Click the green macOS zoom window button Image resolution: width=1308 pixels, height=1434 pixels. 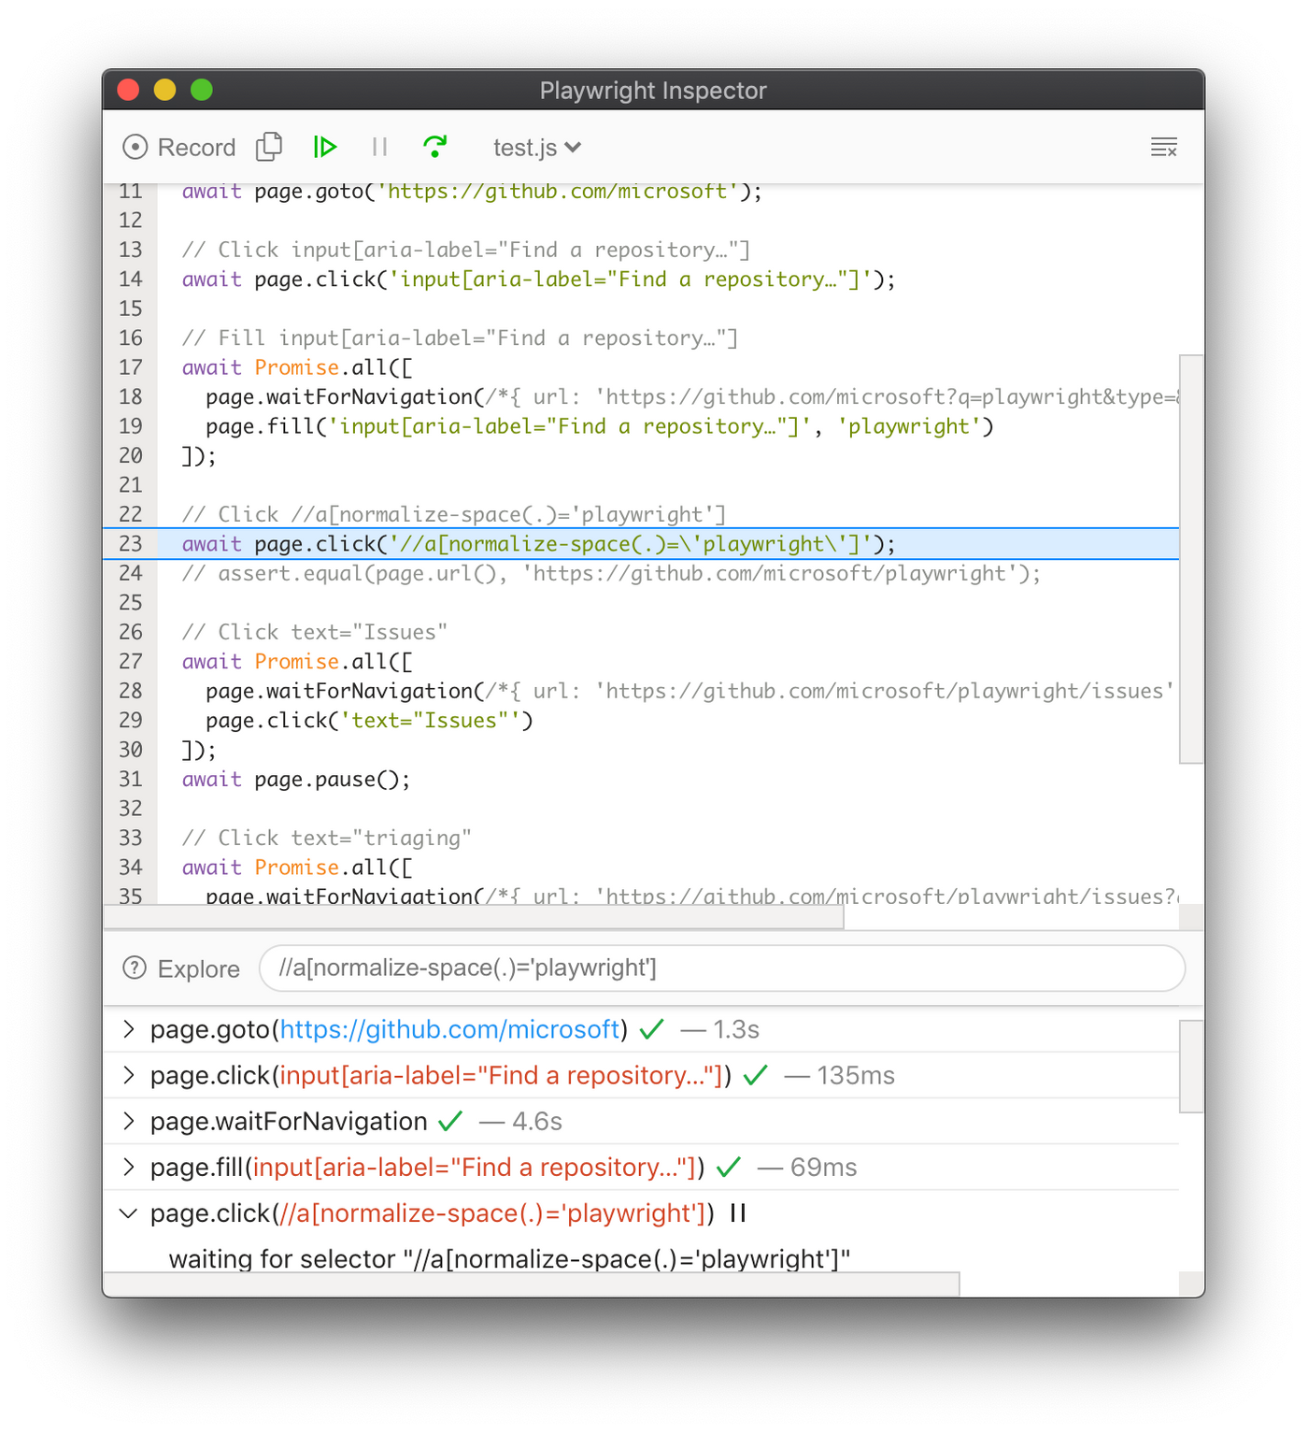pyautogui.click(x=202, y=90)
